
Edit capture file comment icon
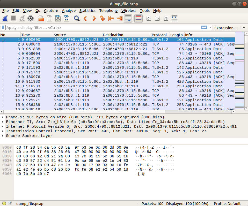10,203
